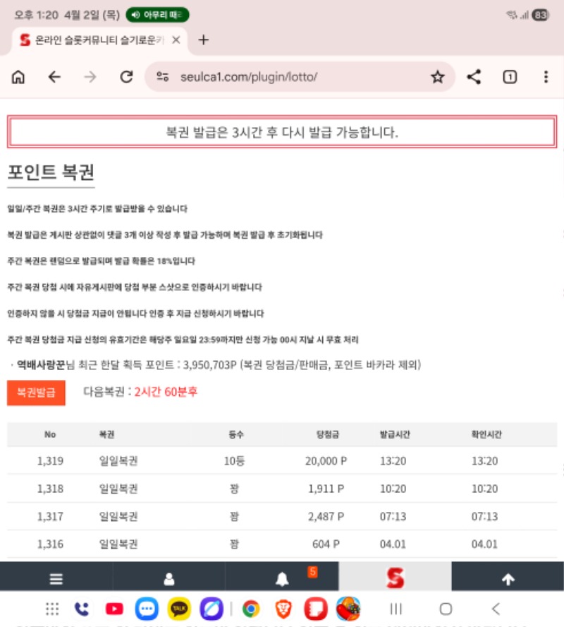The height and width of the screenshot is (627, 564).
Task: Open the app drawer grid in taskbar
Action: [x=52, y=609]
